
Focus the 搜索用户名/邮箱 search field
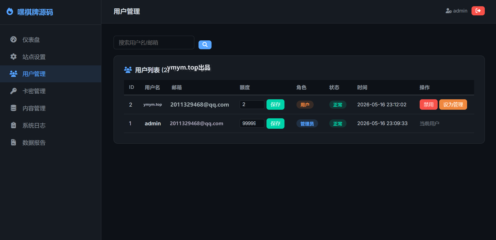coord(154,42)
